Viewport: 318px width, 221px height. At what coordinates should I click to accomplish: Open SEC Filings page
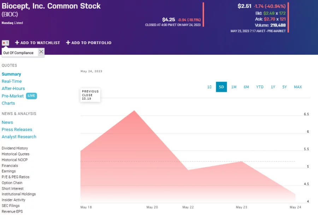click(x=11, y=205)
